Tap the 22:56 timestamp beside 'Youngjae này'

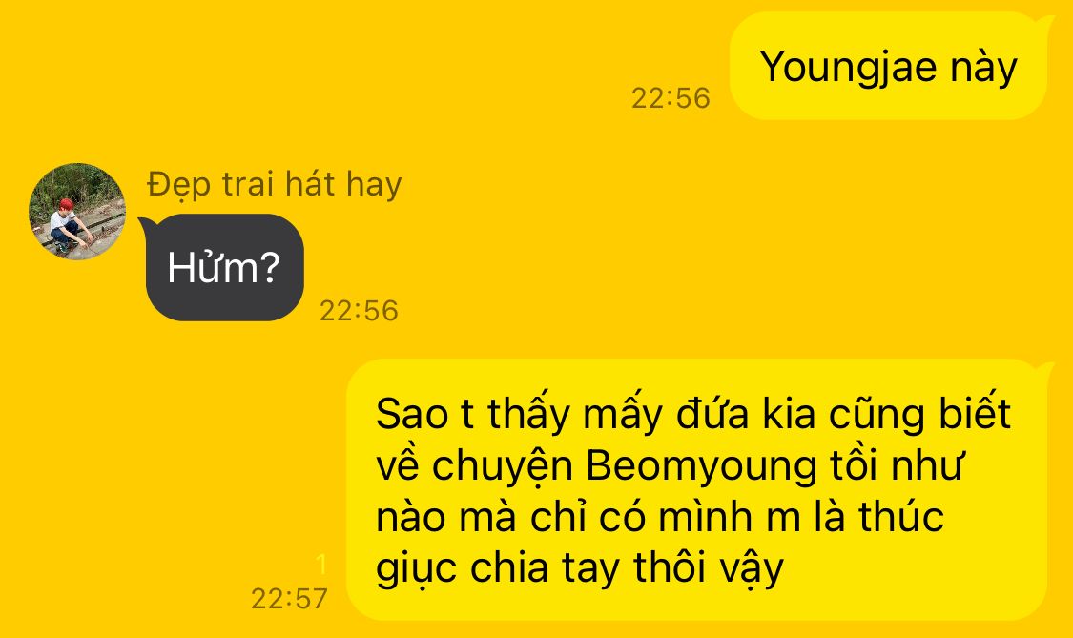click(x=671, y=98)
